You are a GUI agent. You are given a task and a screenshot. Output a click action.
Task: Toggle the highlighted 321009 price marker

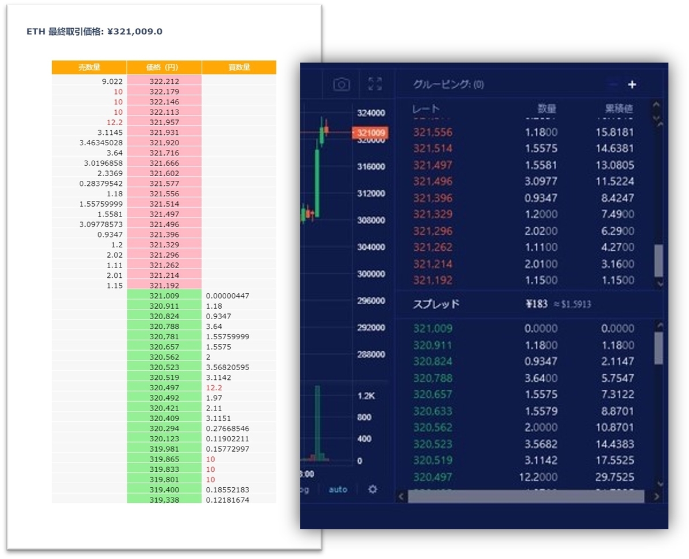click(x=370, y=133)
